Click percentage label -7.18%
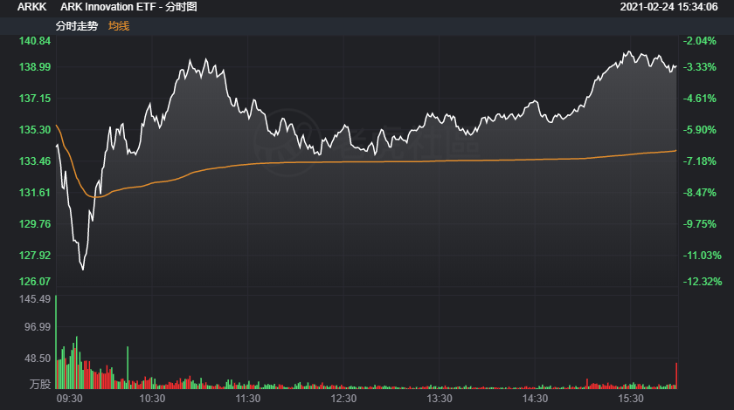The width and height of the screenshot is (734, 410). coord(699,161)
